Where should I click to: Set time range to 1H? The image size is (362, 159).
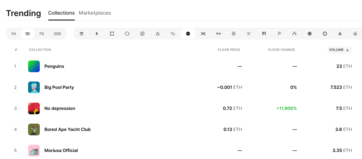13,34
